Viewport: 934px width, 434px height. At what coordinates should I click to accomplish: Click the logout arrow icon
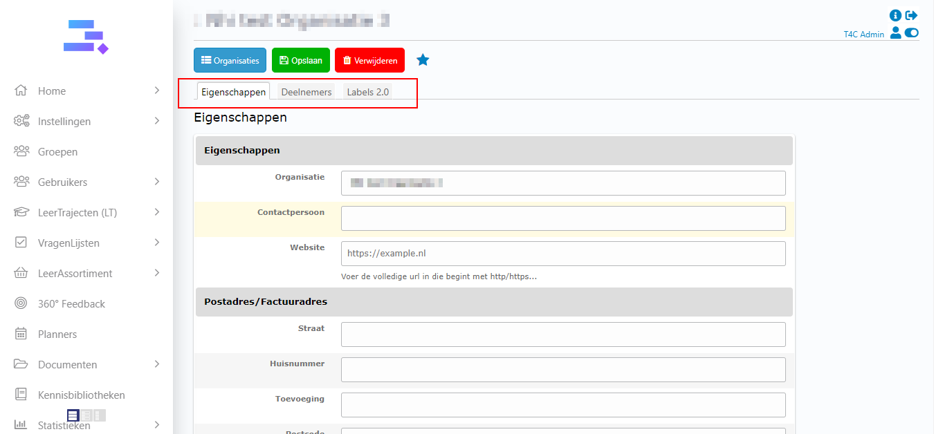tap(911, 15)
